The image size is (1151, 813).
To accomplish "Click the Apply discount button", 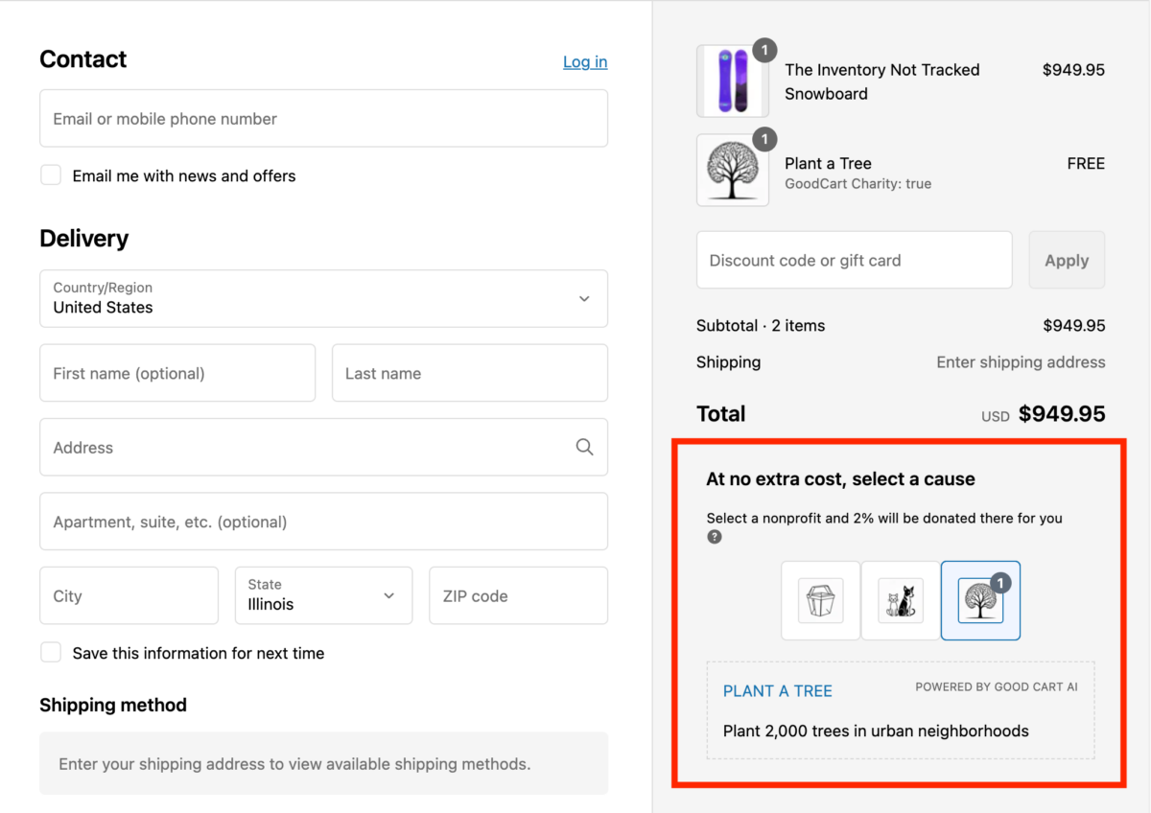I will 1067,259.
